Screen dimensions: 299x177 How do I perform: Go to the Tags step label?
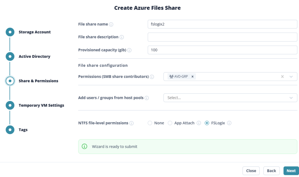pyautogui.click(x=23, y=130)
